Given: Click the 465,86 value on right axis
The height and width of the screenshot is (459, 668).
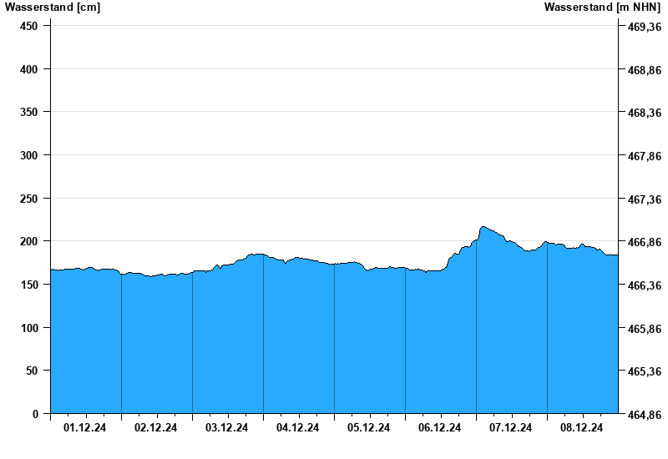Looking at the screenshot, I should tap(645, 329).
